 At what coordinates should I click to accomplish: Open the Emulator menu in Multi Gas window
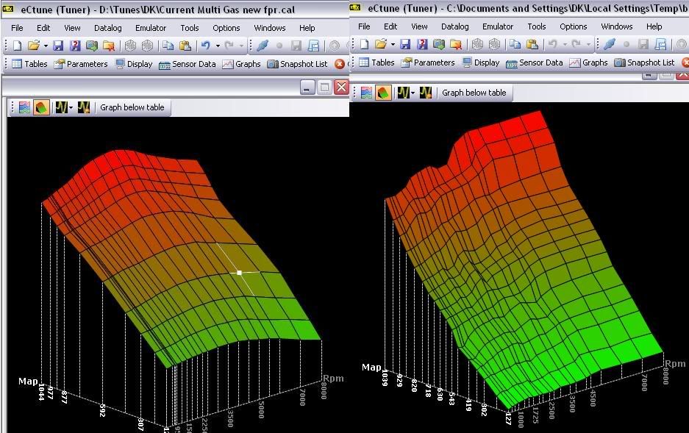pyautogui.click(x=150, y=28)
